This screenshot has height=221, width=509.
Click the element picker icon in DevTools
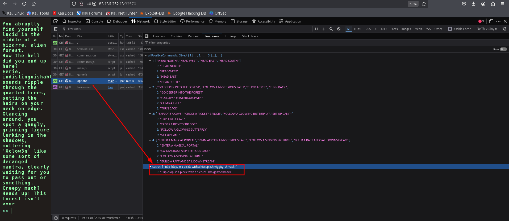(x=55, y=21)
